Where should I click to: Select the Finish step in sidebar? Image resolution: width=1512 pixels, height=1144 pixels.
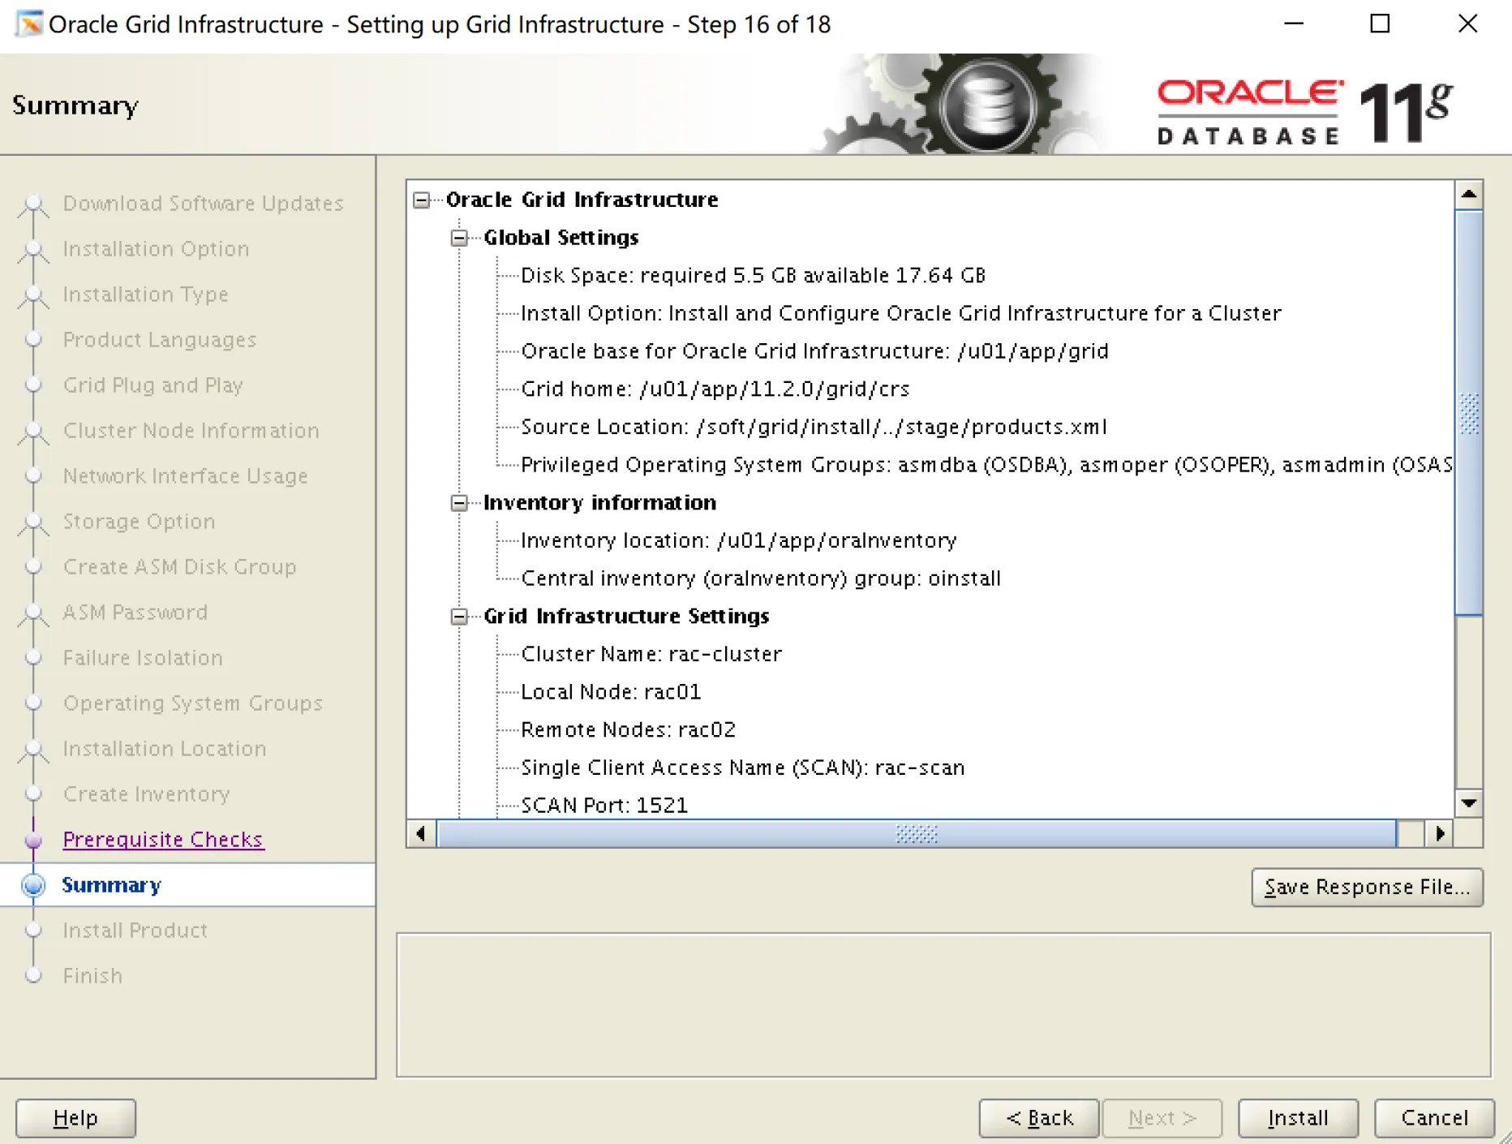(92, 975)
